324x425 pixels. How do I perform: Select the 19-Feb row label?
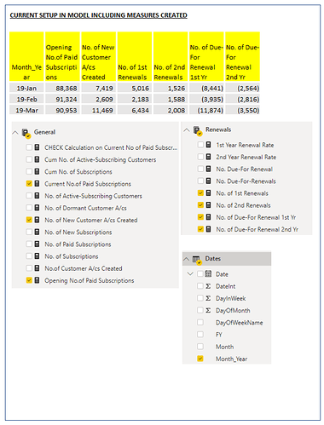pyautogui.click(x=26, y=99)
